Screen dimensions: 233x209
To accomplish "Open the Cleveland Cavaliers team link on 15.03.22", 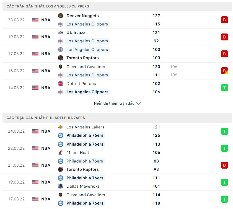I will click(x=86, y=67).
